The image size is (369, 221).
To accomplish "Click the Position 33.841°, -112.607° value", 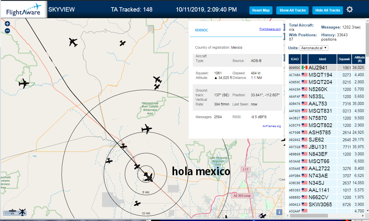I will coord(265,95).
